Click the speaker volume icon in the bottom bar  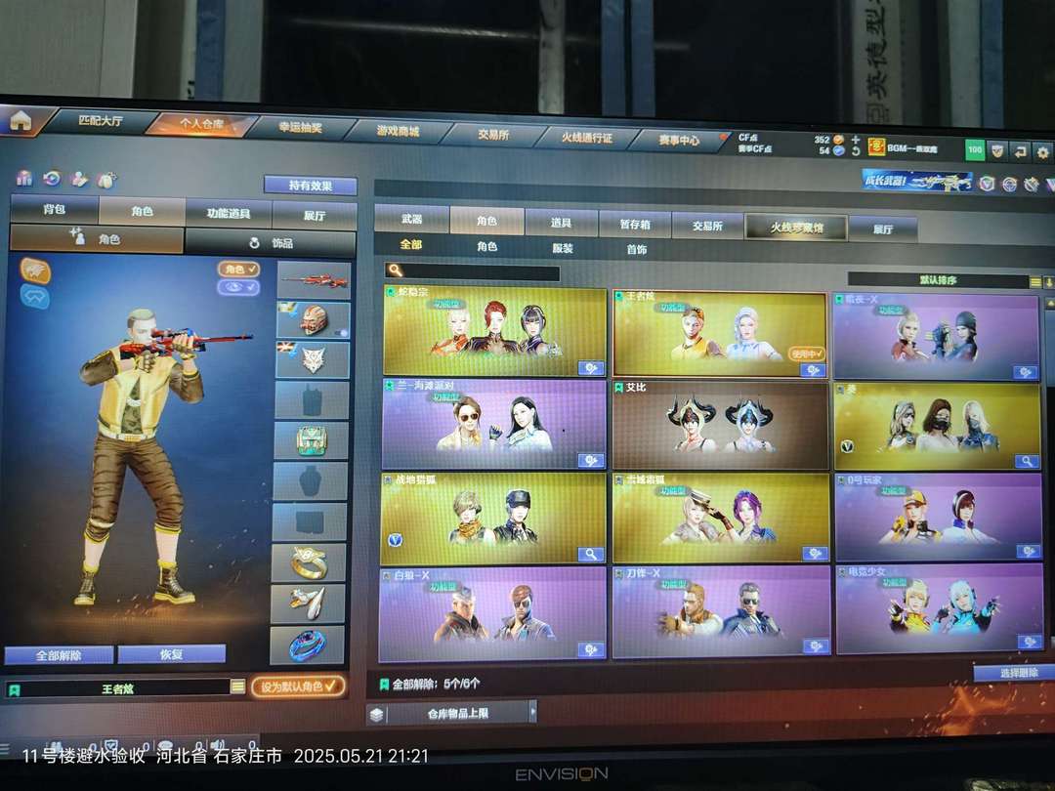[218, 745]
